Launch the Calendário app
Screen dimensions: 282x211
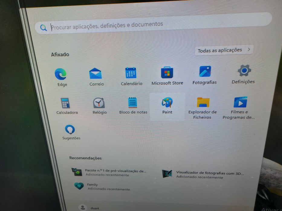[x=131, y=76]
